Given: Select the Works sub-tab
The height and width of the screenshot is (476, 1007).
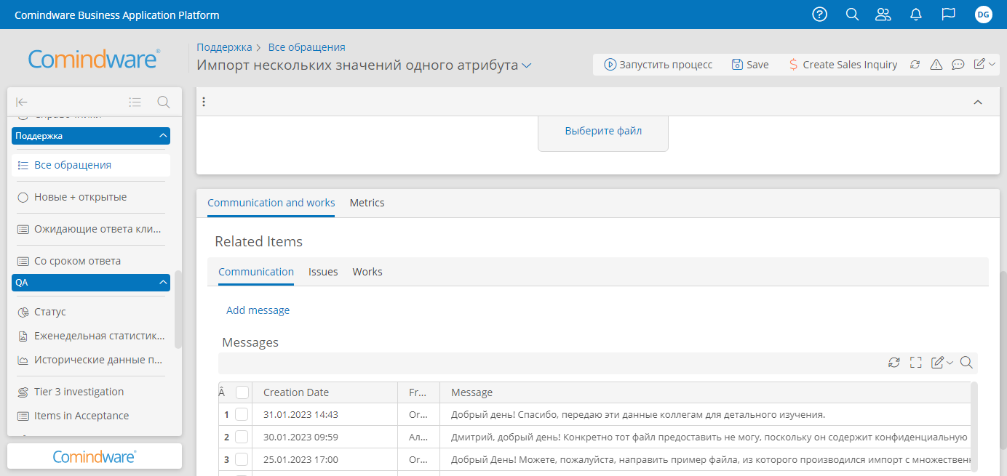Looking at the screenshot, I should (367, 272).
